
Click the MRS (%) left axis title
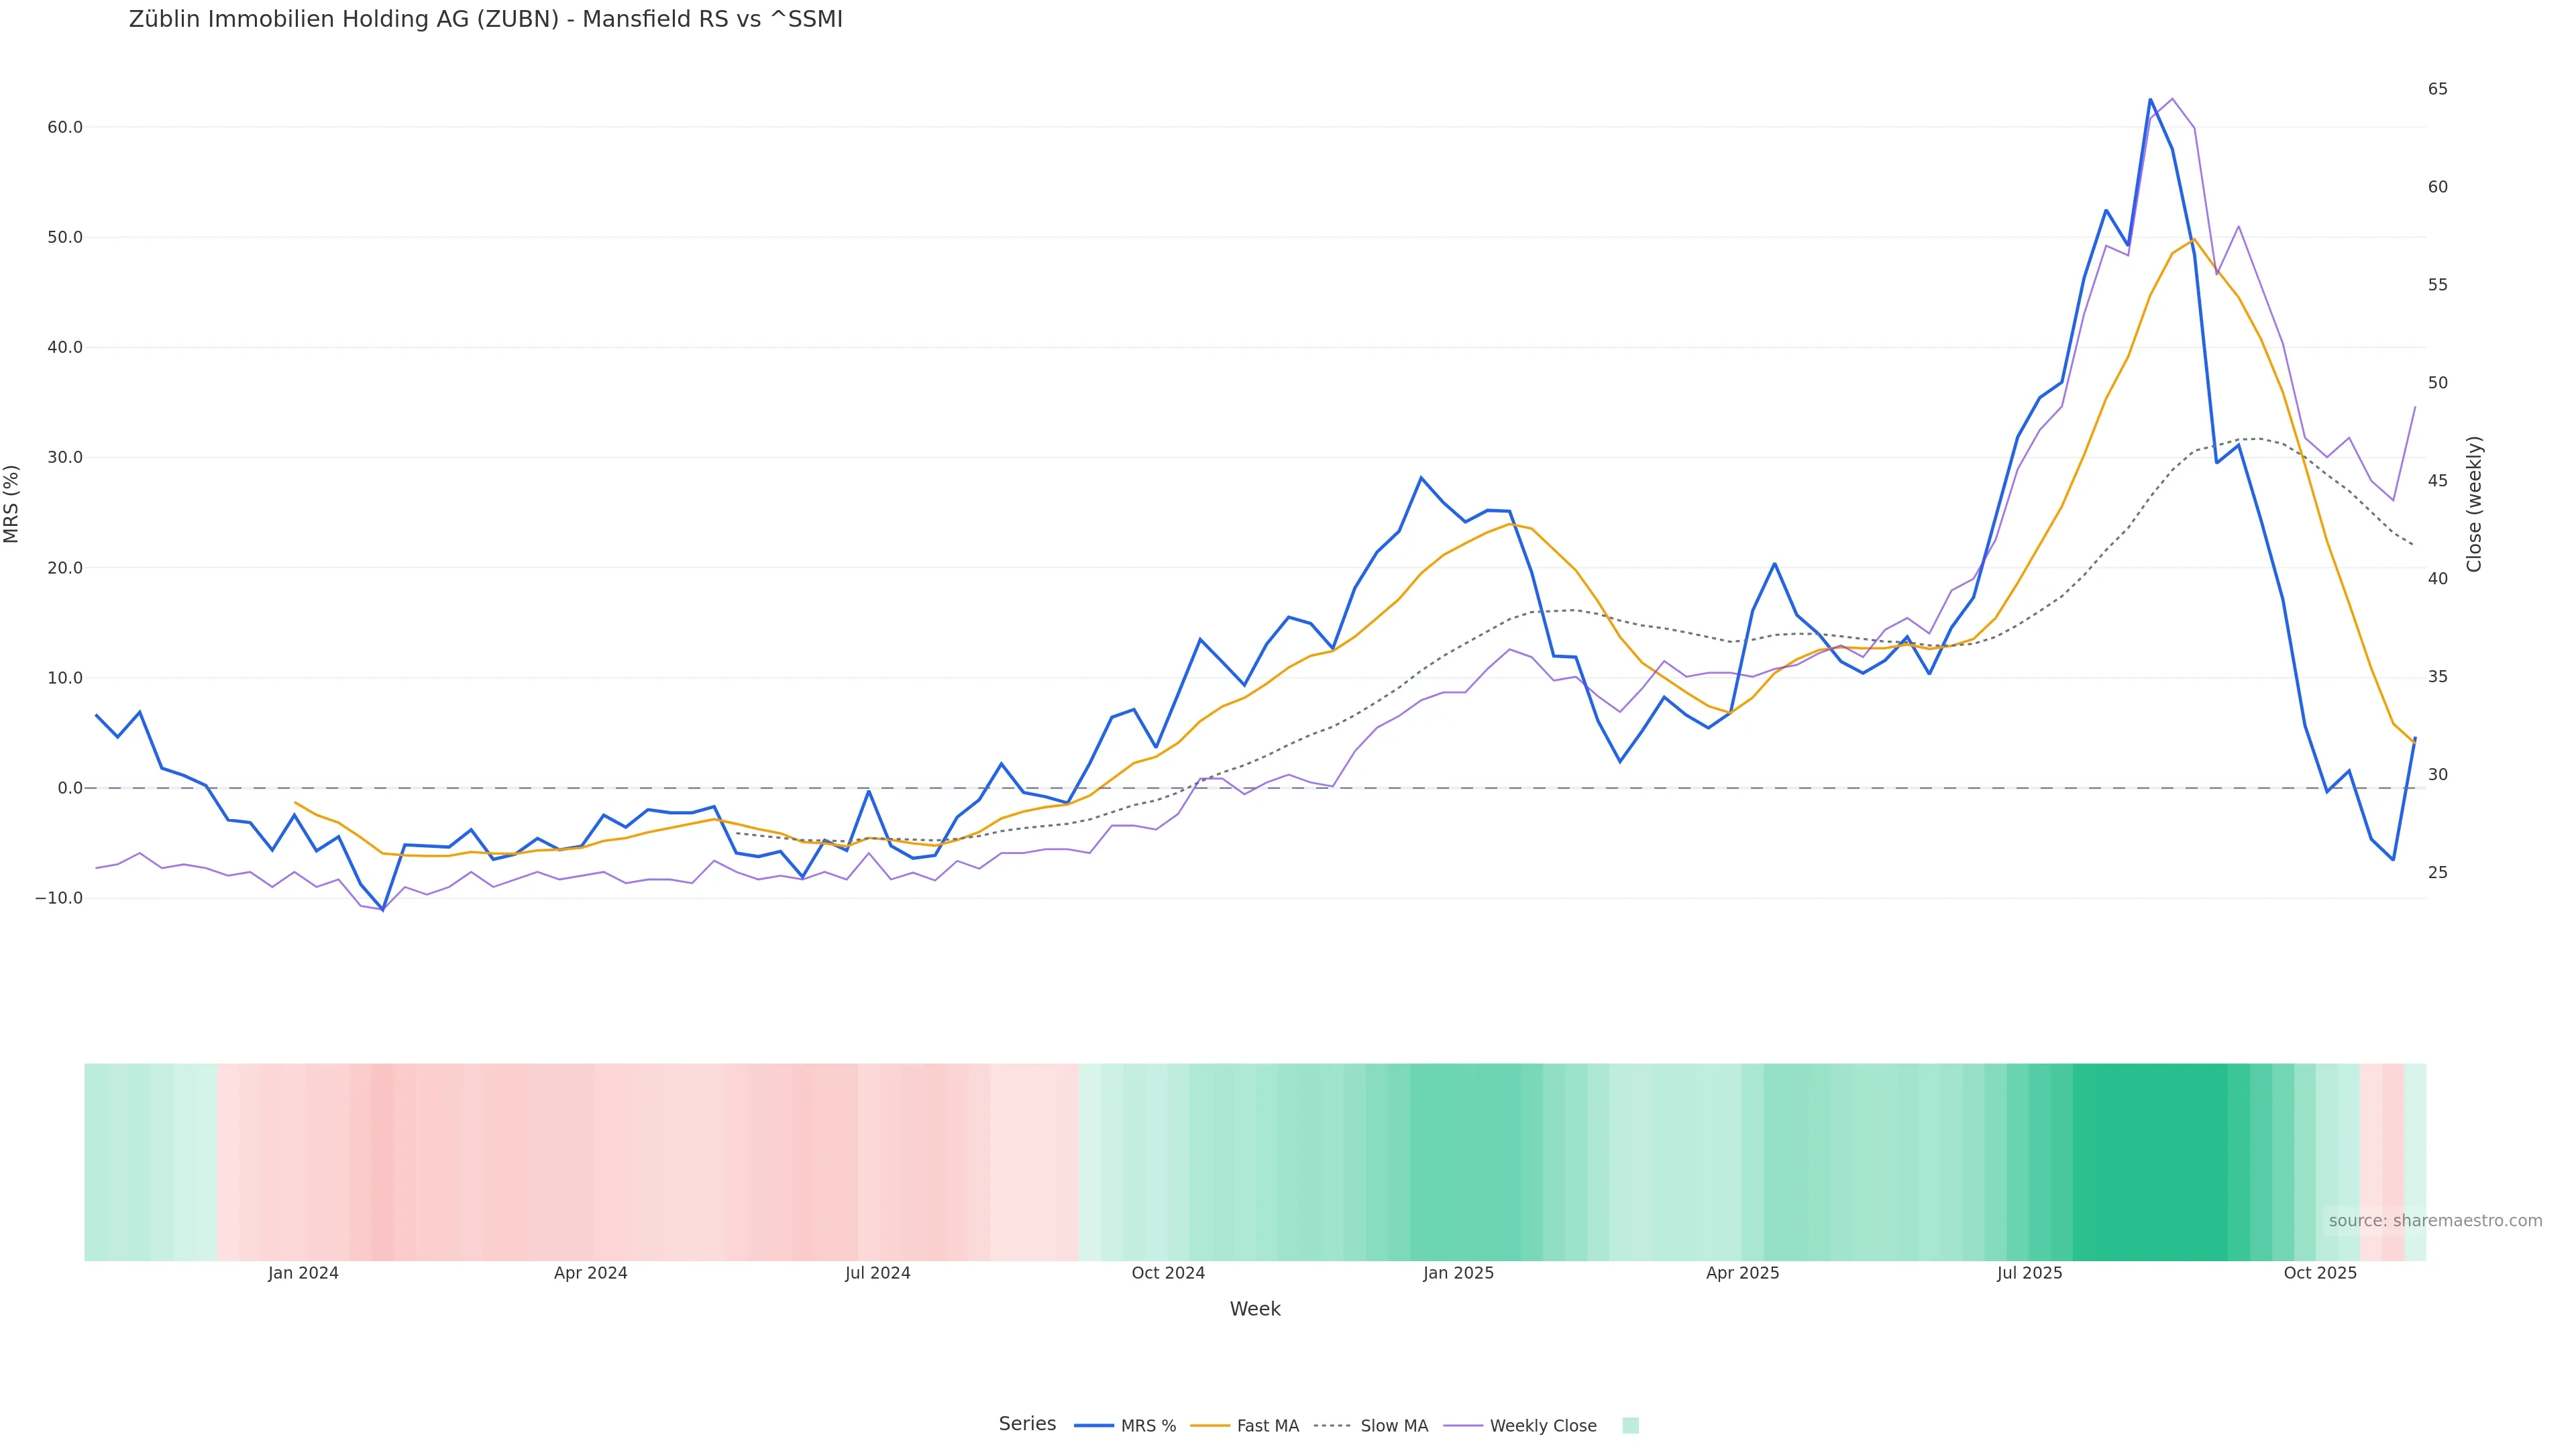point(12,503)
